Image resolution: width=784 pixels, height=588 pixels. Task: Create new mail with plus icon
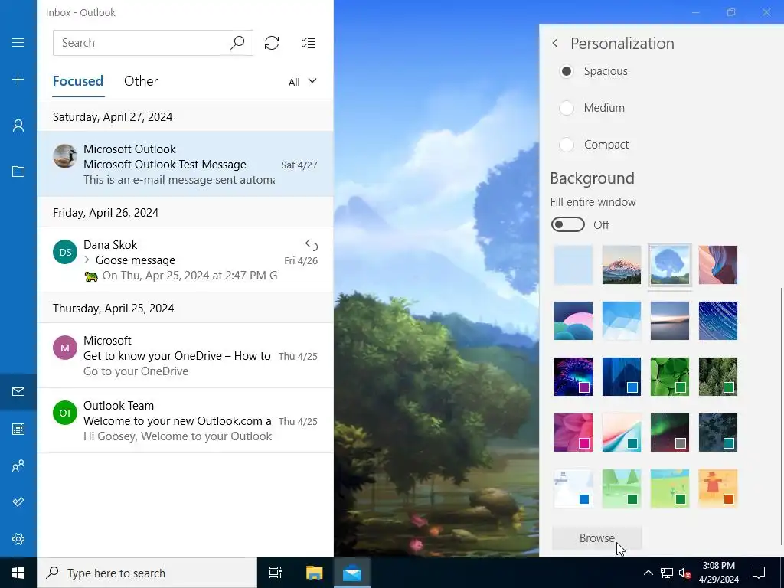click(x=18, y=80)
